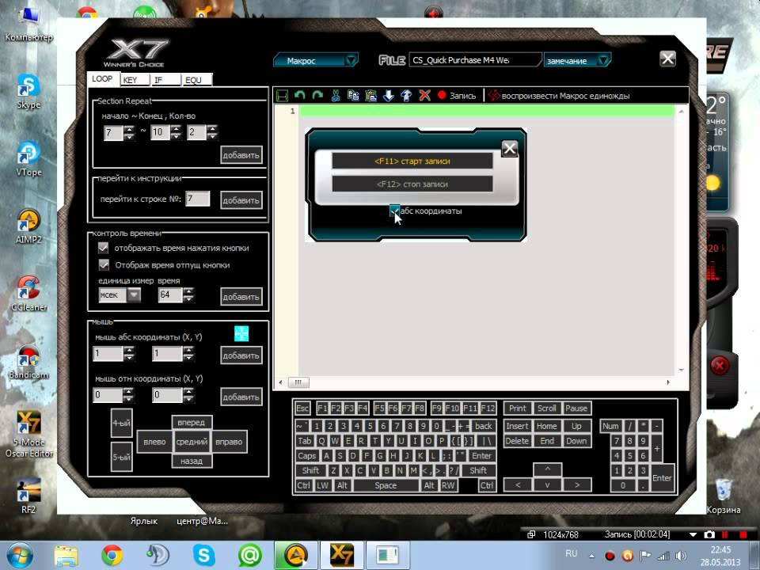760x570 pixels.
Task: Open Skype from the taskbar
Action: (204, 556)
